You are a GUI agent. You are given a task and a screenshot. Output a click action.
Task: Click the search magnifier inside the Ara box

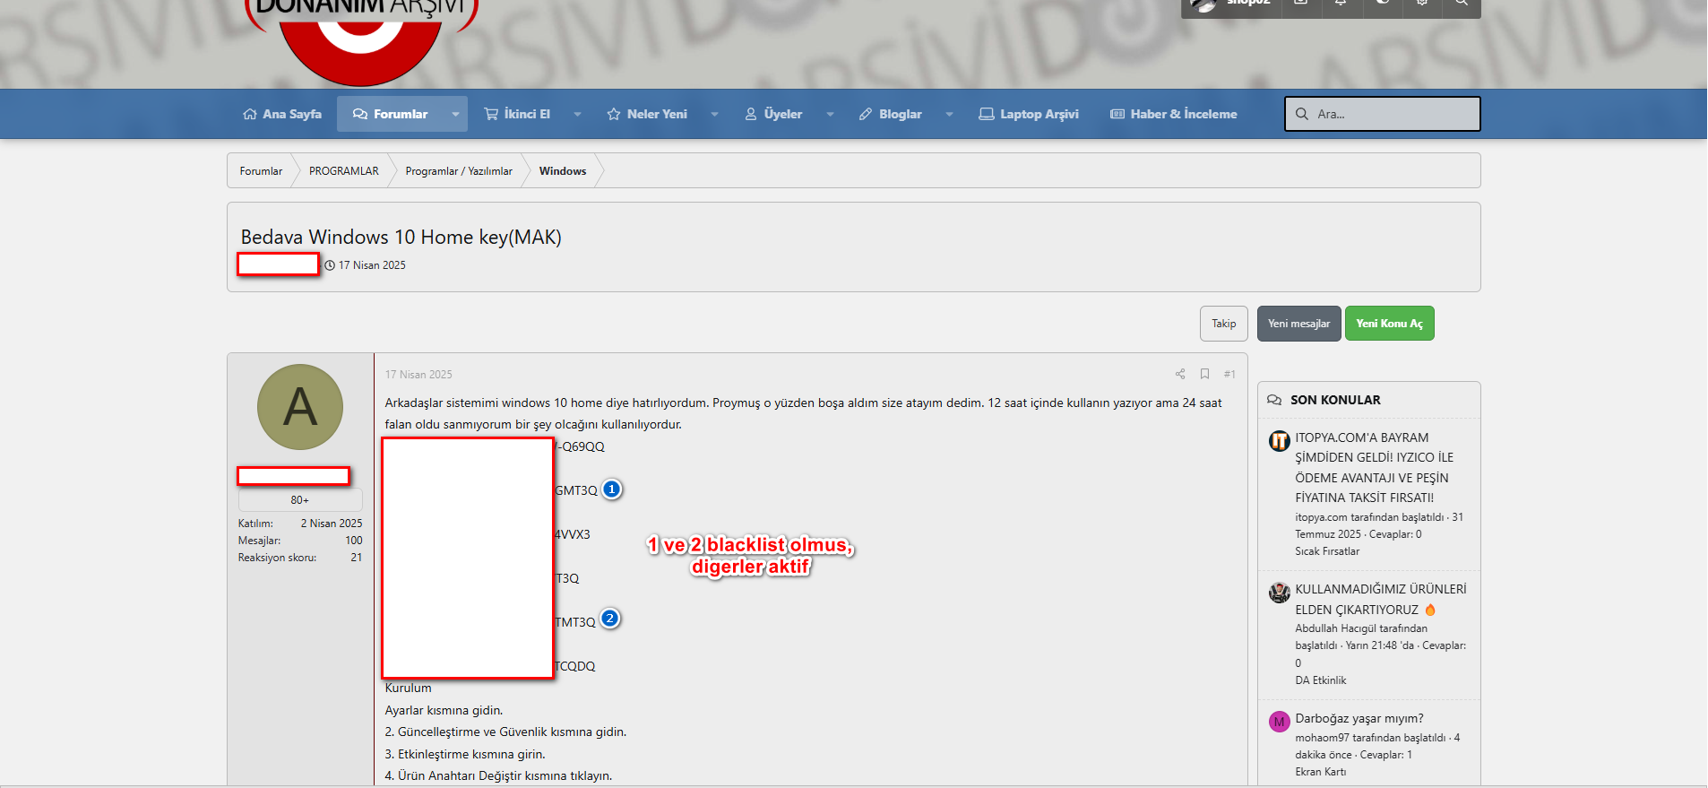click(1301, 114)
